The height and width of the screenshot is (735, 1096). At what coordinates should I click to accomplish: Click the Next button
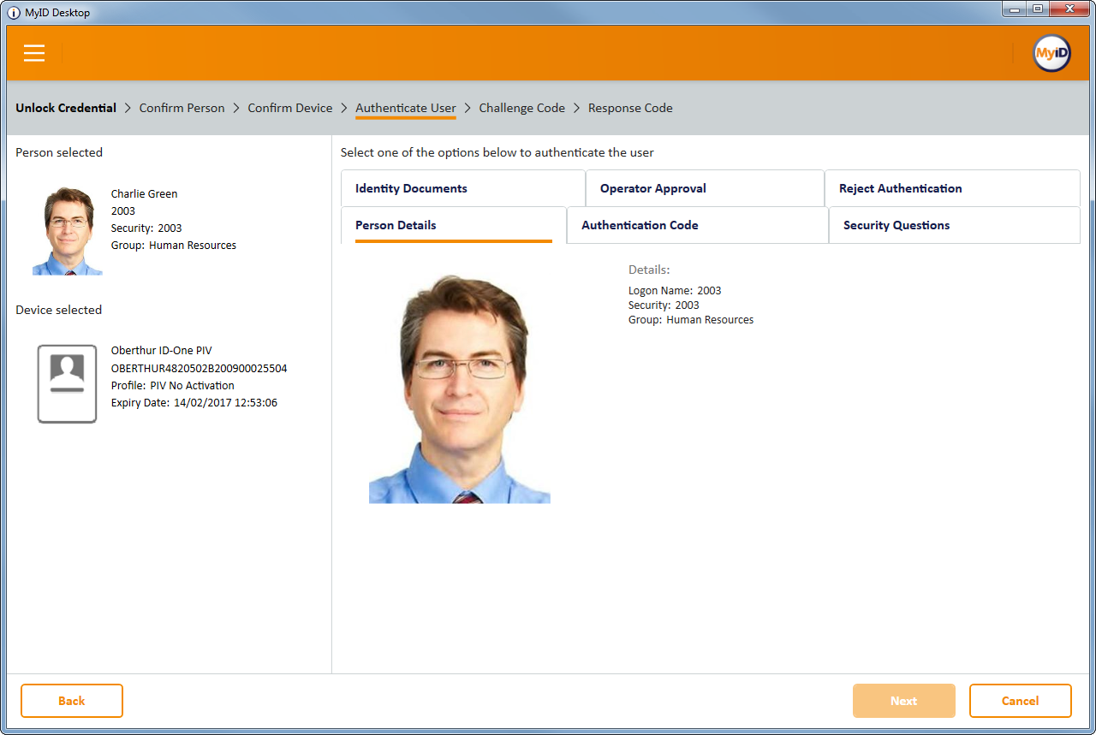click(903, 701)
